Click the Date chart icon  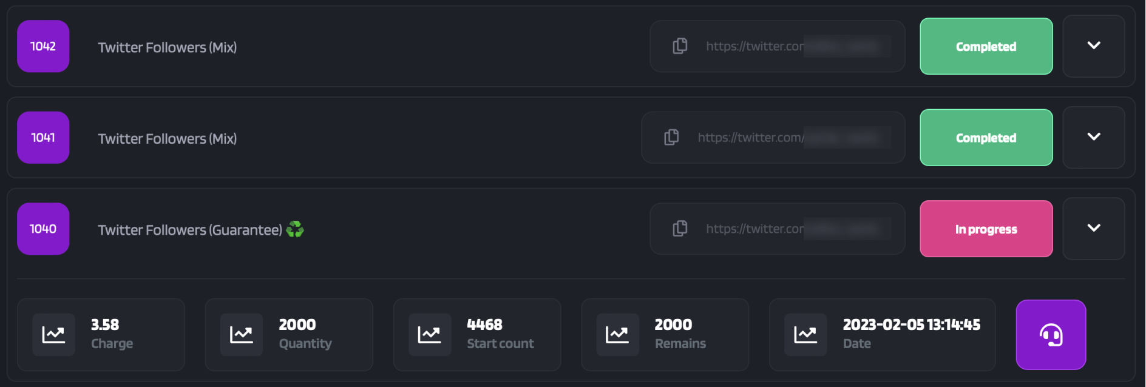click(x=805, y=335)
